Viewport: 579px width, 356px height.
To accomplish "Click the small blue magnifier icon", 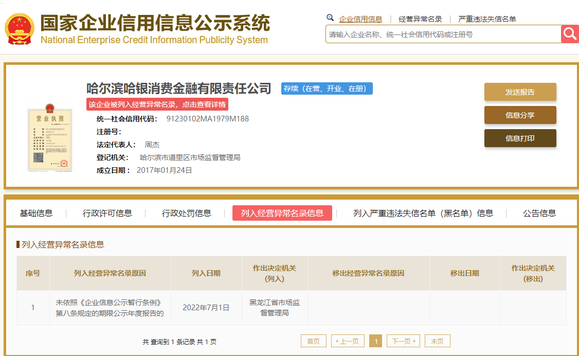I will click(x=330, y=17).
